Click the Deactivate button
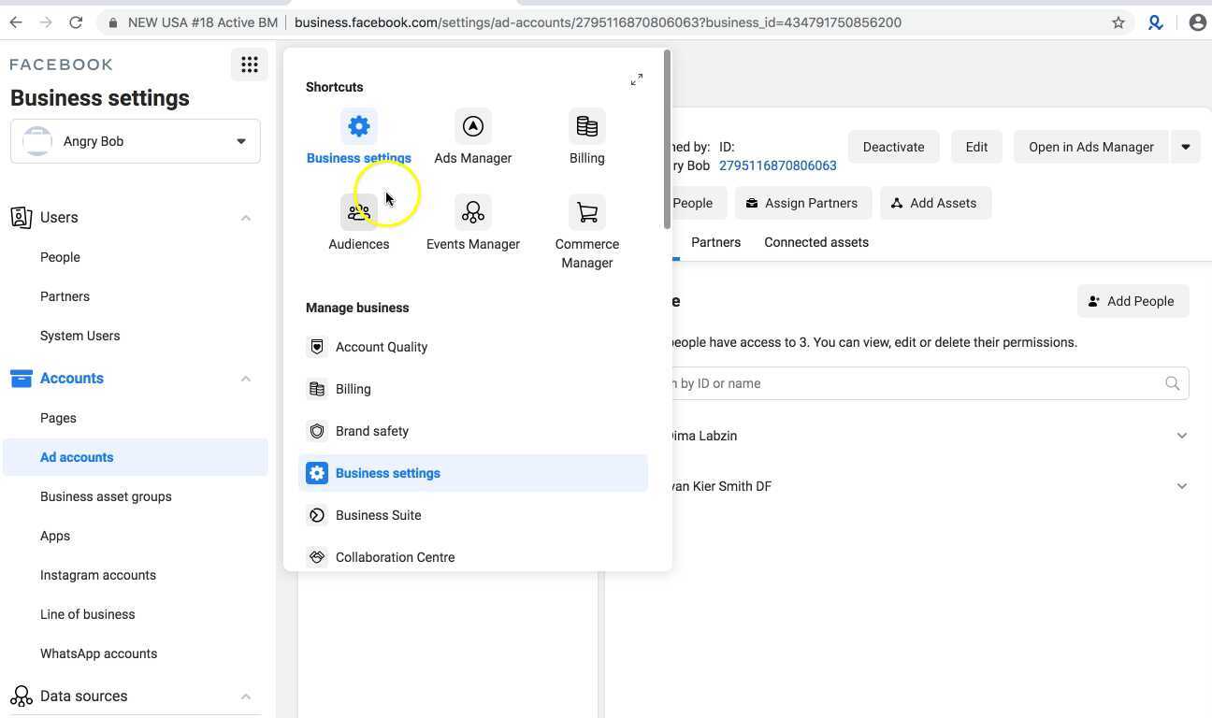The image size is (1212, 718). pyautogui.click(x=892, y=147)
